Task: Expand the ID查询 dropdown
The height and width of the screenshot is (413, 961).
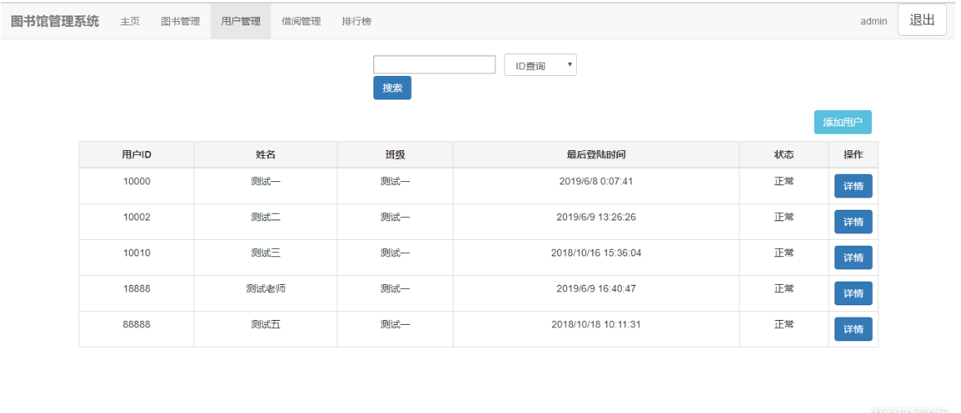Action: click(x=540, y=65)
